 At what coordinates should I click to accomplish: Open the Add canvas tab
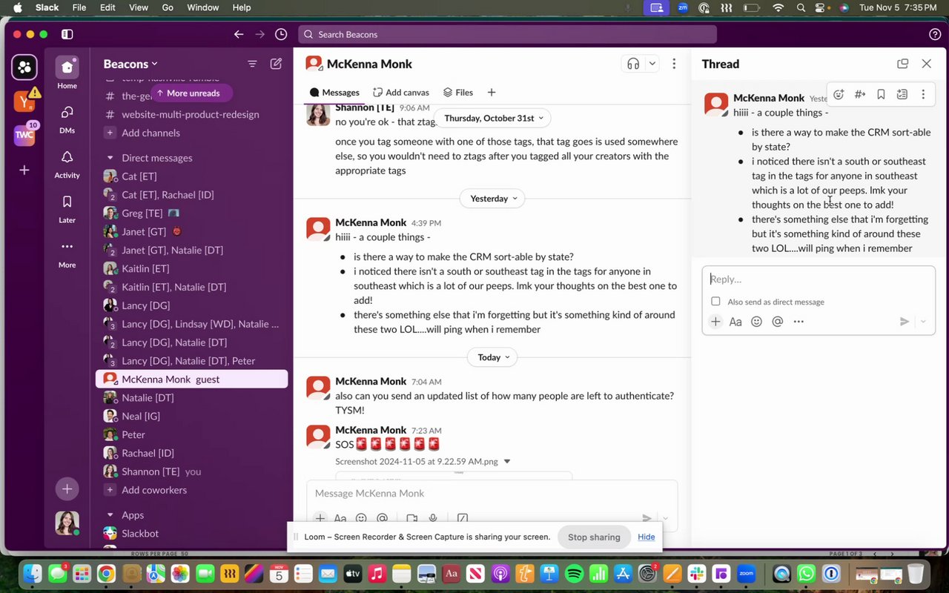coord(401,93)
